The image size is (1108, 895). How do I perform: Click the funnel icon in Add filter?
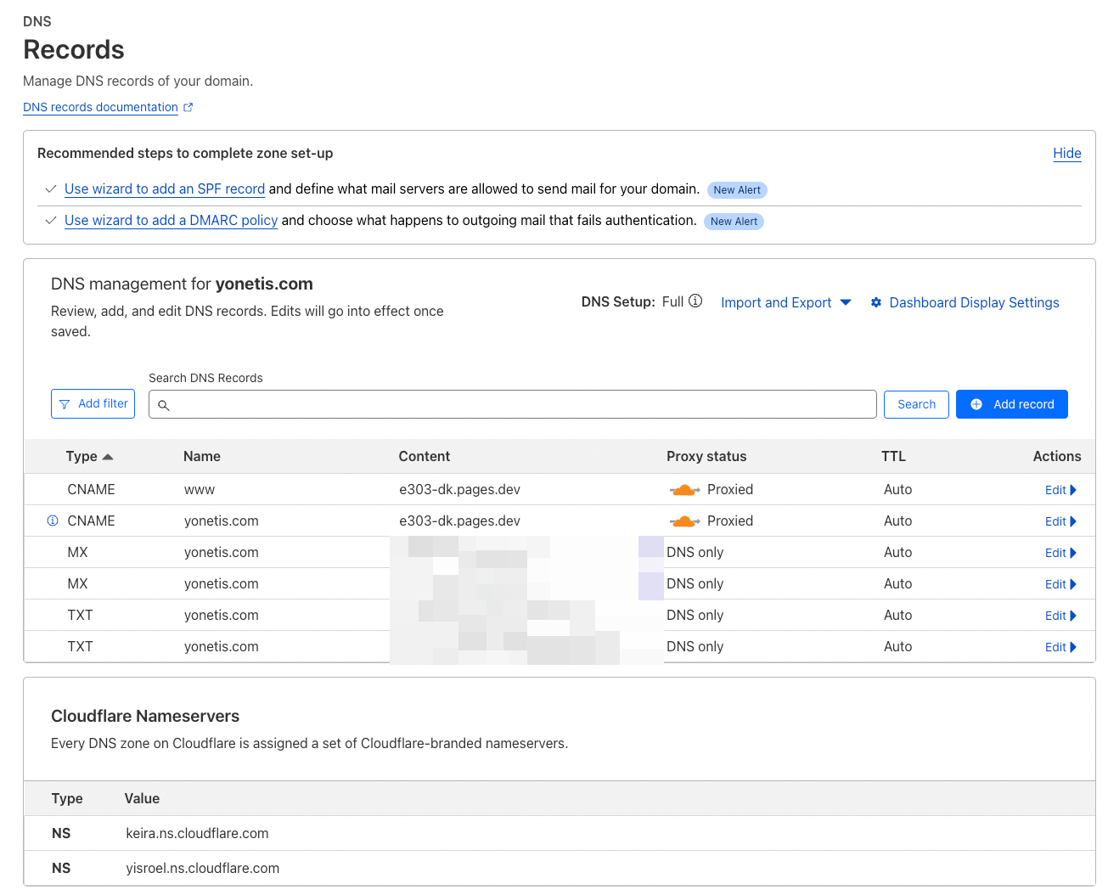point(65,404)
